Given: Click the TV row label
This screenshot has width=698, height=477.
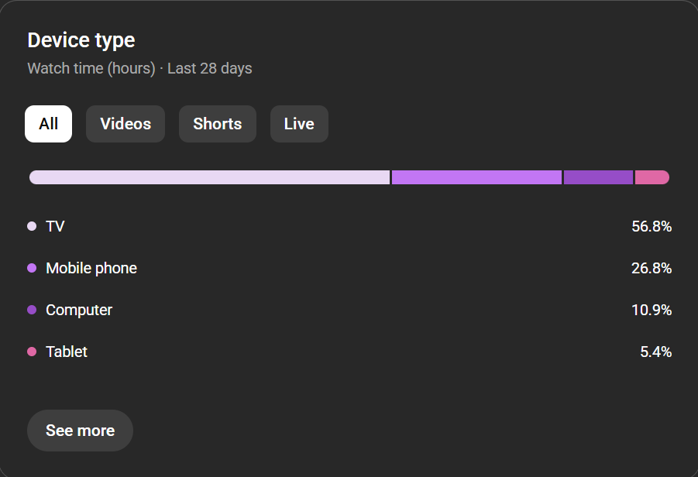Looking at the screenshot, I should pos(55,226).
